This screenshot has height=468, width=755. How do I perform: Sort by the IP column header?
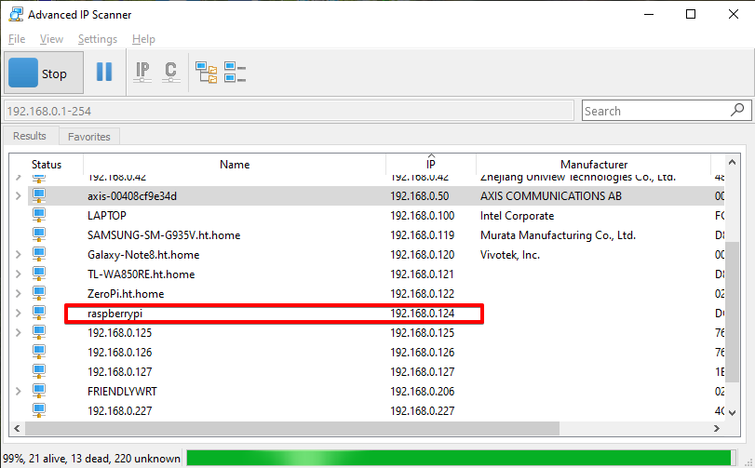coord(431,165)
